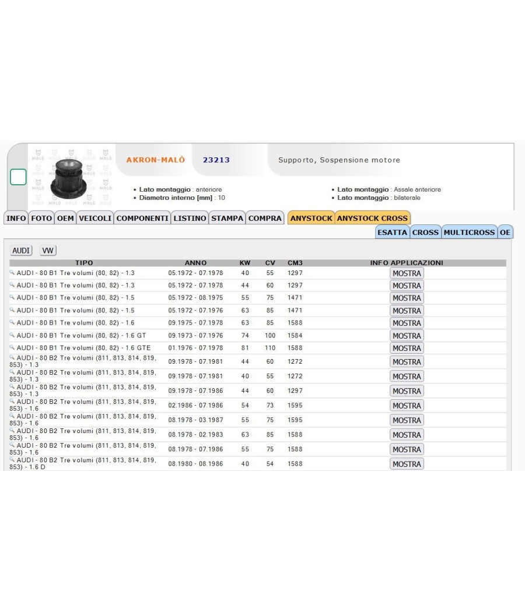Click the TIPO column header
This screenshot has width=525, height=612.
pos(84,263)
